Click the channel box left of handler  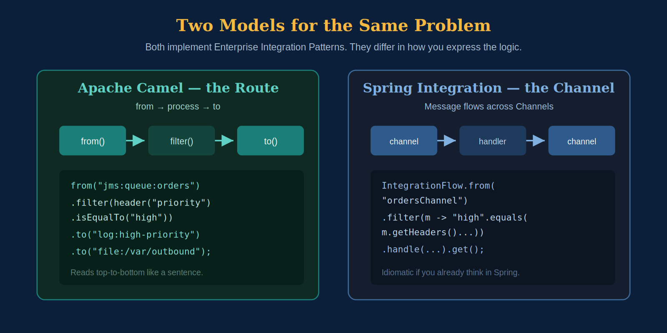coord(404,141)
